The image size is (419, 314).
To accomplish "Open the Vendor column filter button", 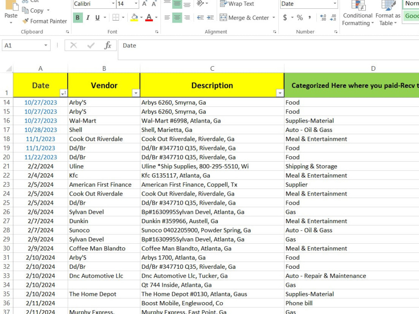I will (x=136, y=93).
